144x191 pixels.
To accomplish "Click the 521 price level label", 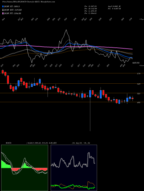I will pos(139,93).
